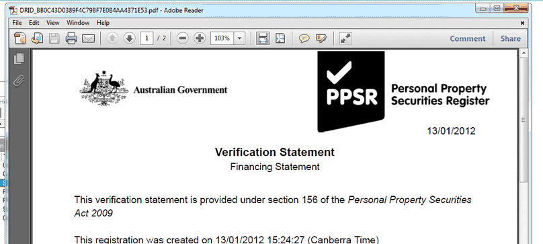The image size is (543, 244).
Task: Open the Window menu
Action: click(78, 23)
